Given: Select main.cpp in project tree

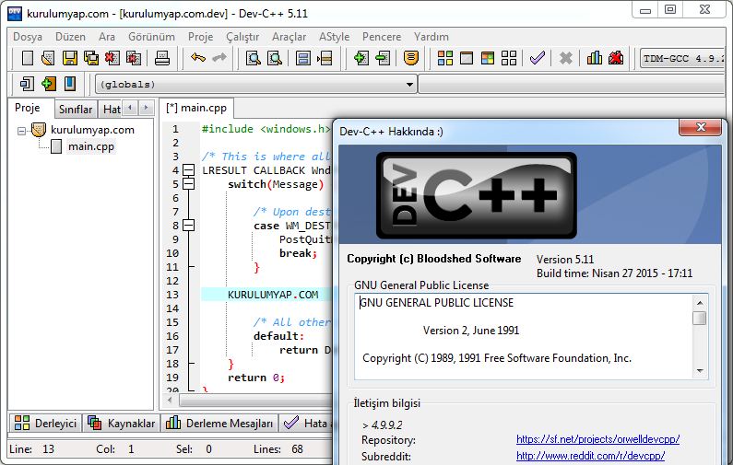Looking at the screenshot, I should point(90,146).
